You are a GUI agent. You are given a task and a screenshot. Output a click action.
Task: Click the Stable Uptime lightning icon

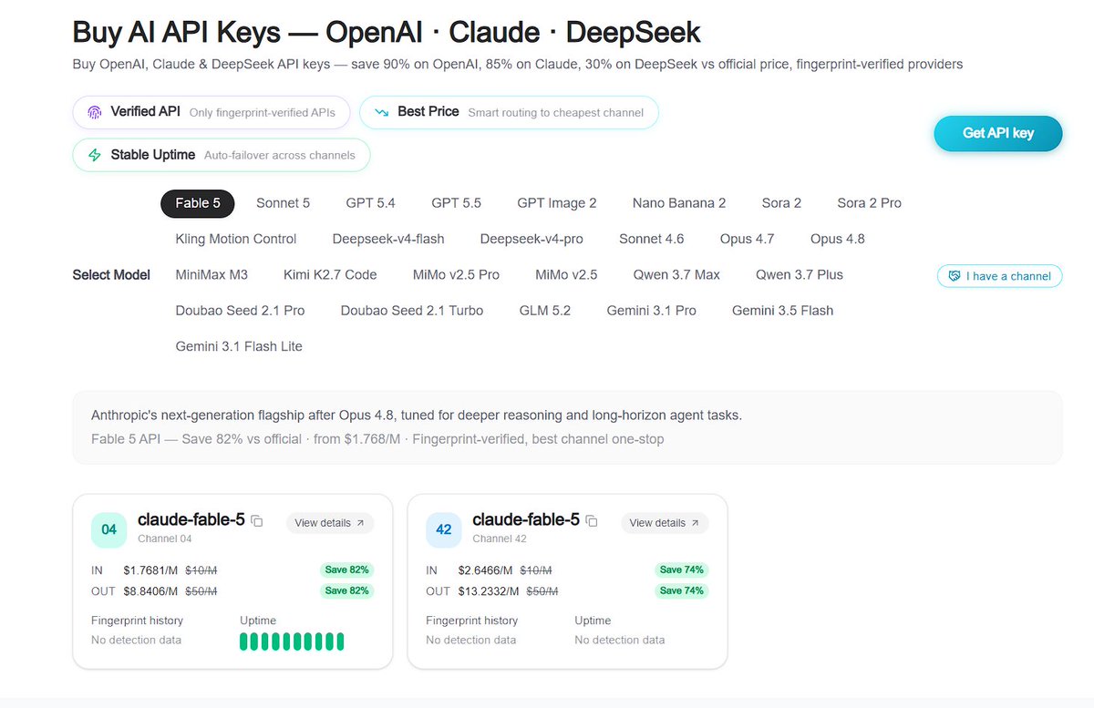point(95,155)
